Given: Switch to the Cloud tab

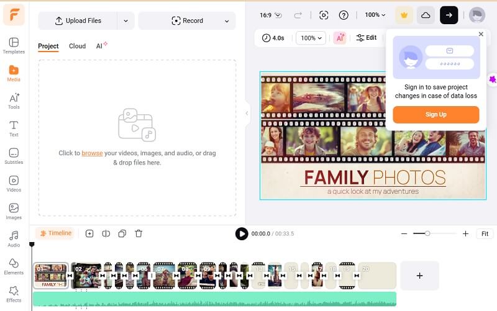Looking at the screenshot, I should (x=77, y=46).
